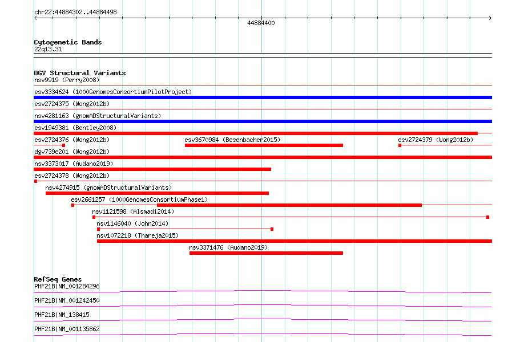Select the 22q13.31 band label

(48, 49)
